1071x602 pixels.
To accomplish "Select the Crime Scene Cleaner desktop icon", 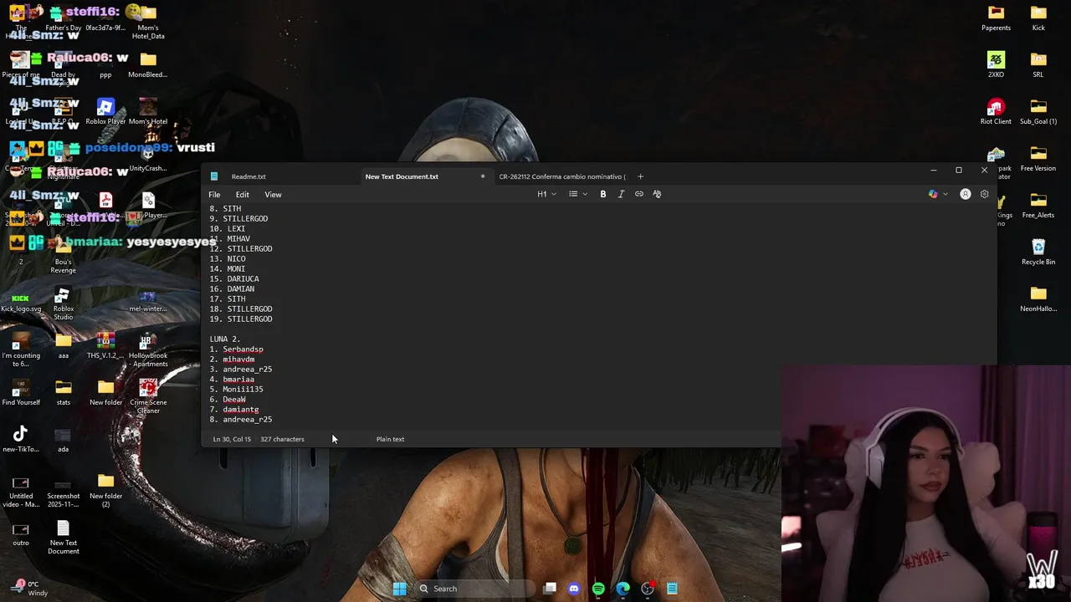I will [148, 396].
